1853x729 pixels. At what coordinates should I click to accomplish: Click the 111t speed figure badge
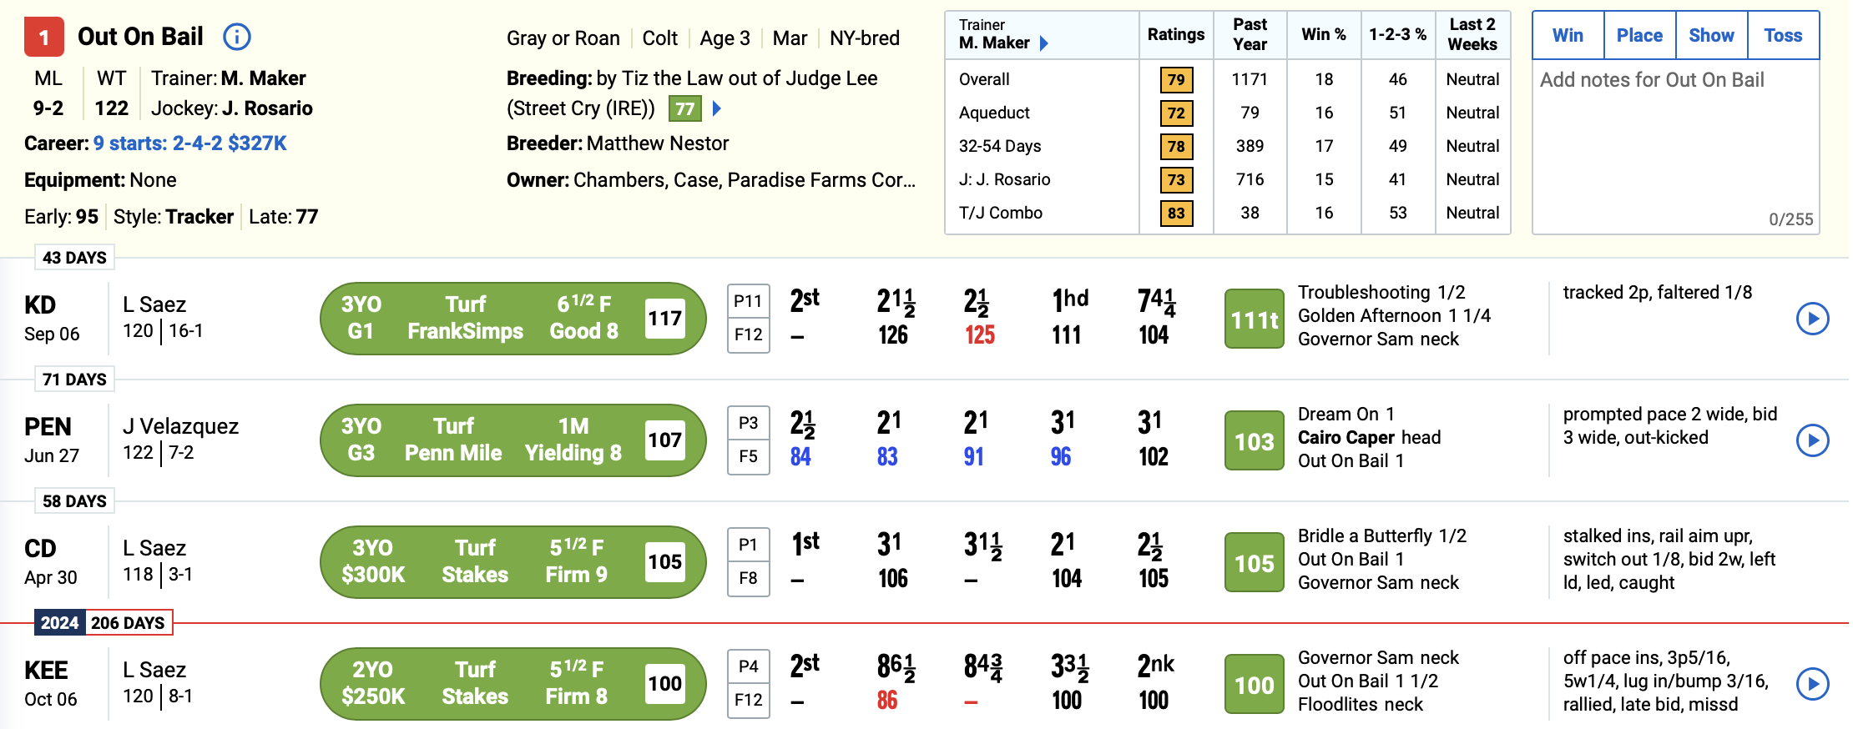tap(1254, 319)
